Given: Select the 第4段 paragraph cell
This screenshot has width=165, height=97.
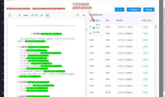Looking at the screenshot, I should click(108, 47).
